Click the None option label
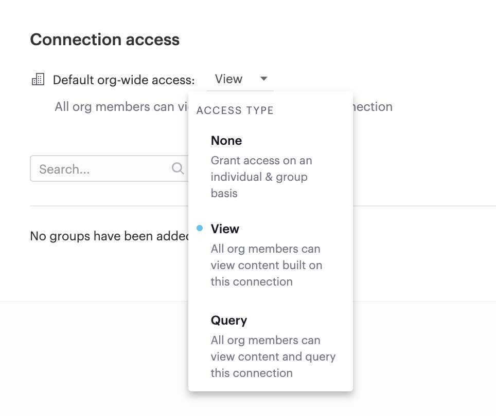This screenshot has height=416, width=496. tap(226, 140)
